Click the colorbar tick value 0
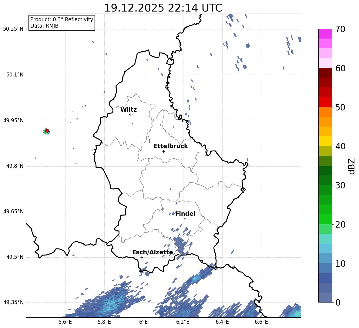Screen dimensions: 359x328 [x=338, y=302]
